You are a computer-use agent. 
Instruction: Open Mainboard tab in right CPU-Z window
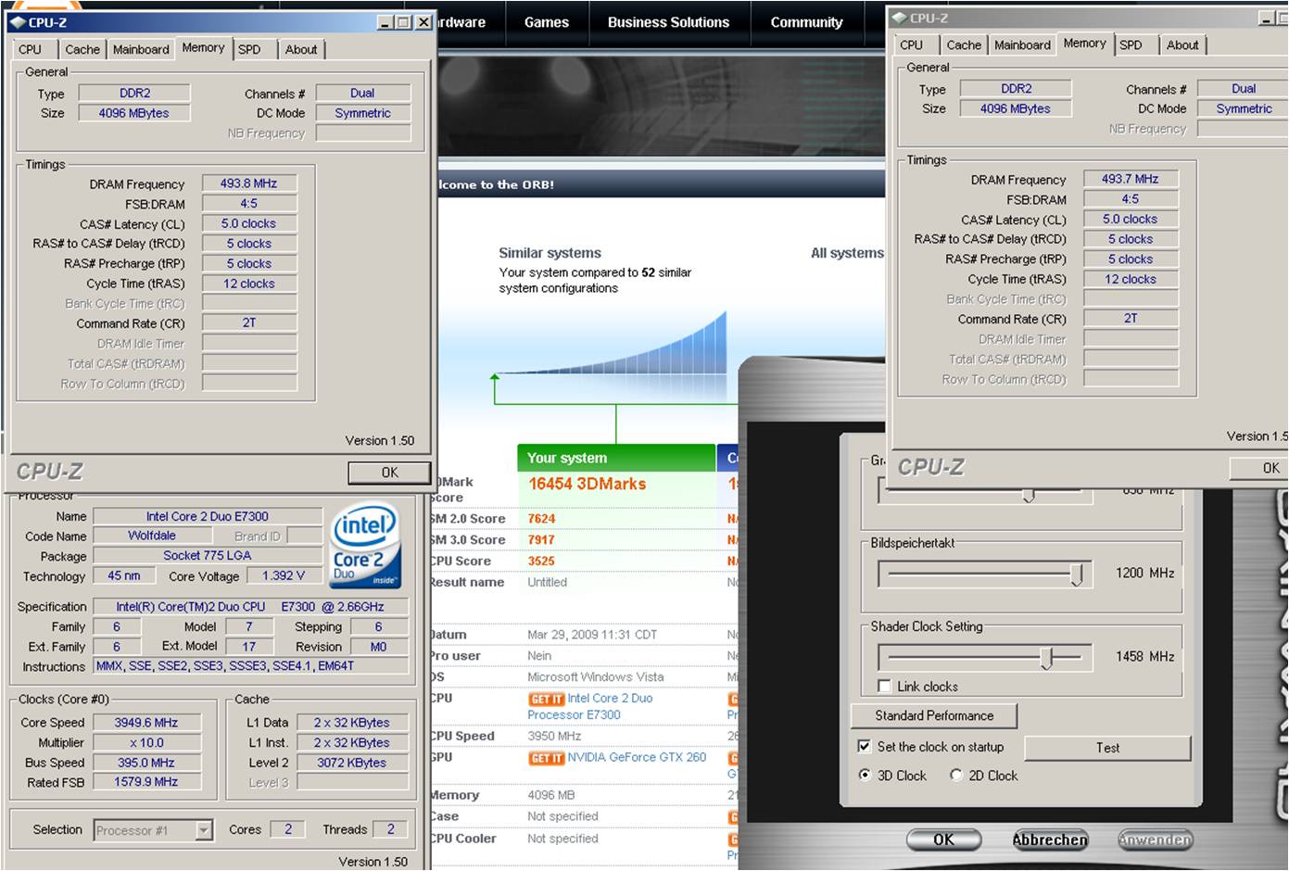tap(1022, 45)
